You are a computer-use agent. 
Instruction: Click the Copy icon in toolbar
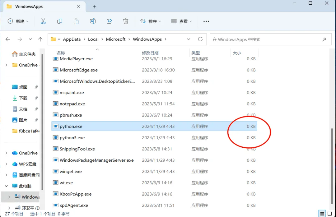tap(59, 21)
